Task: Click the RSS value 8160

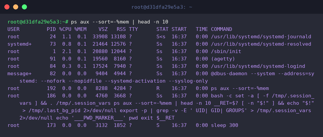Action: click(120, 59)
